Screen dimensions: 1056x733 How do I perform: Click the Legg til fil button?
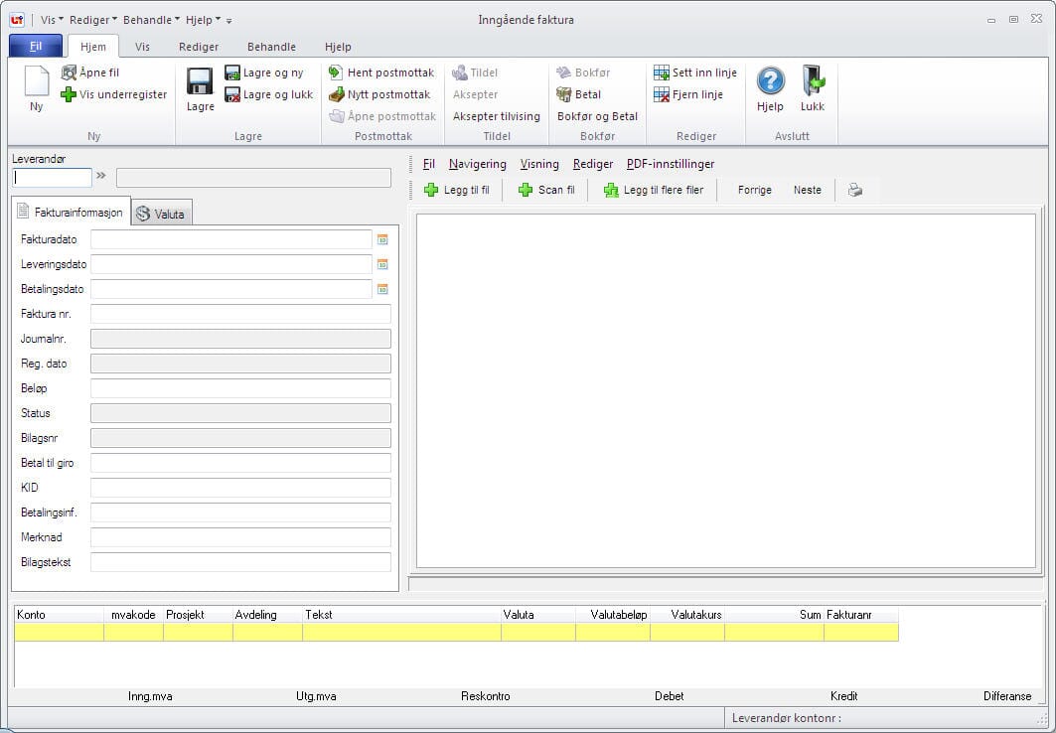click(457, 190)
